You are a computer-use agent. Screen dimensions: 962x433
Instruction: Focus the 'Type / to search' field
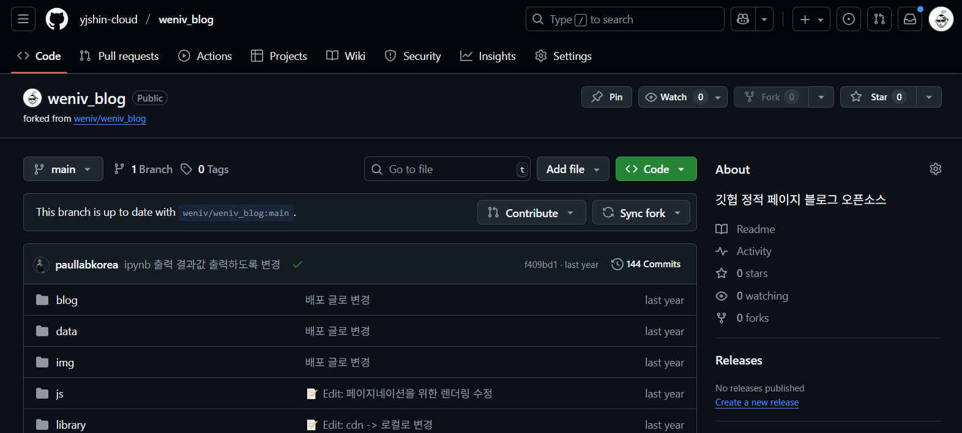pyautogui.click(x=625, y=19)
